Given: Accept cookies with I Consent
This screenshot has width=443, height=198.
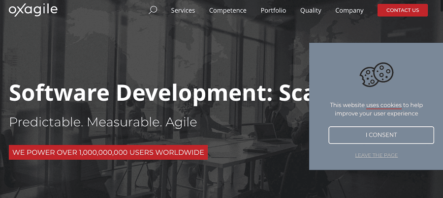Looking at the screenshot, I should click(381, 135).
